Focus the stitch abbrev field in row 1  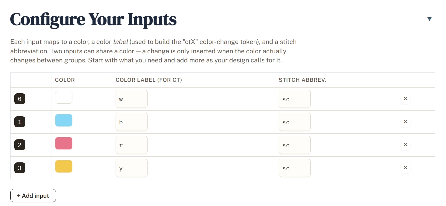pyautogui.click(x=294, y=122)
